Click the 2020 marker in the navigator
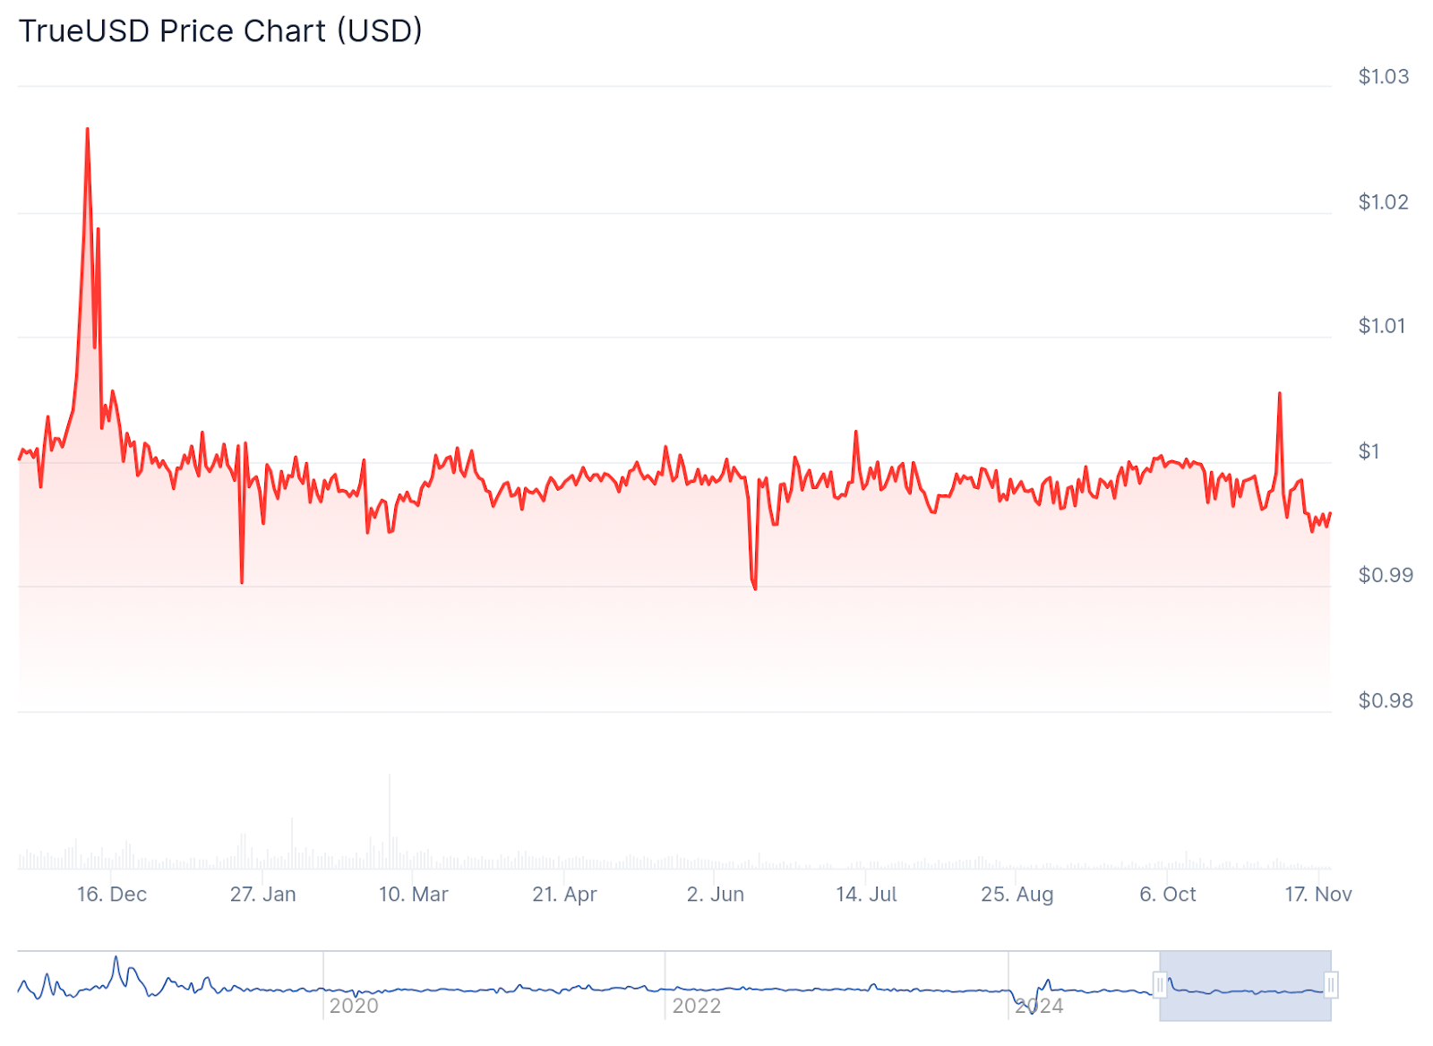1433x1046 pixels. tap(354, 1006)
